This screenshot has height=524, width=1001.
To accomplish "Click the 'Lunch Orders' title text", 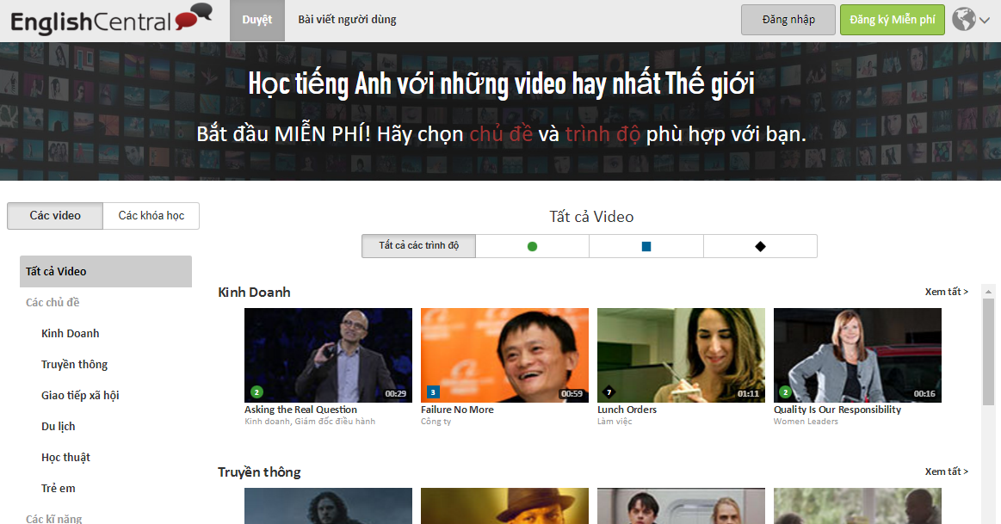I will coord(627,410).
